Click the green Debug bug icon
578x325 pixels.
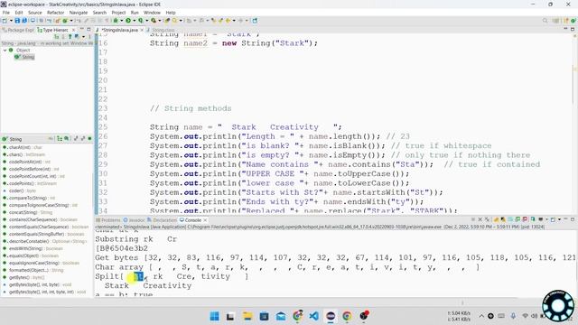tap(116, 21)
